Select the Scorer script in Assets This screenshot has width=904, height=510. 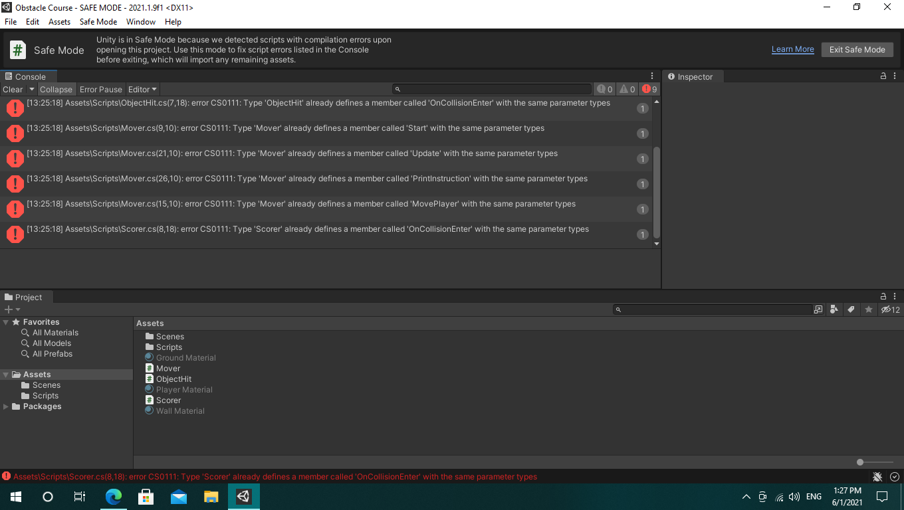[x=163, y=400]
